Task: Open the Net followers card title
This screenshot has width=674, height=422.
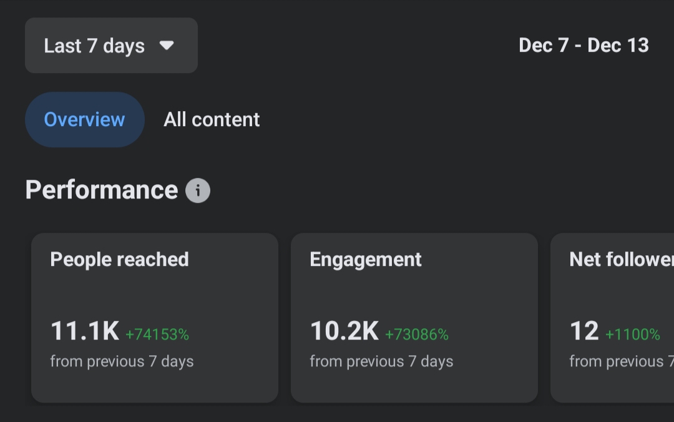Action: (x=622, y=260)
